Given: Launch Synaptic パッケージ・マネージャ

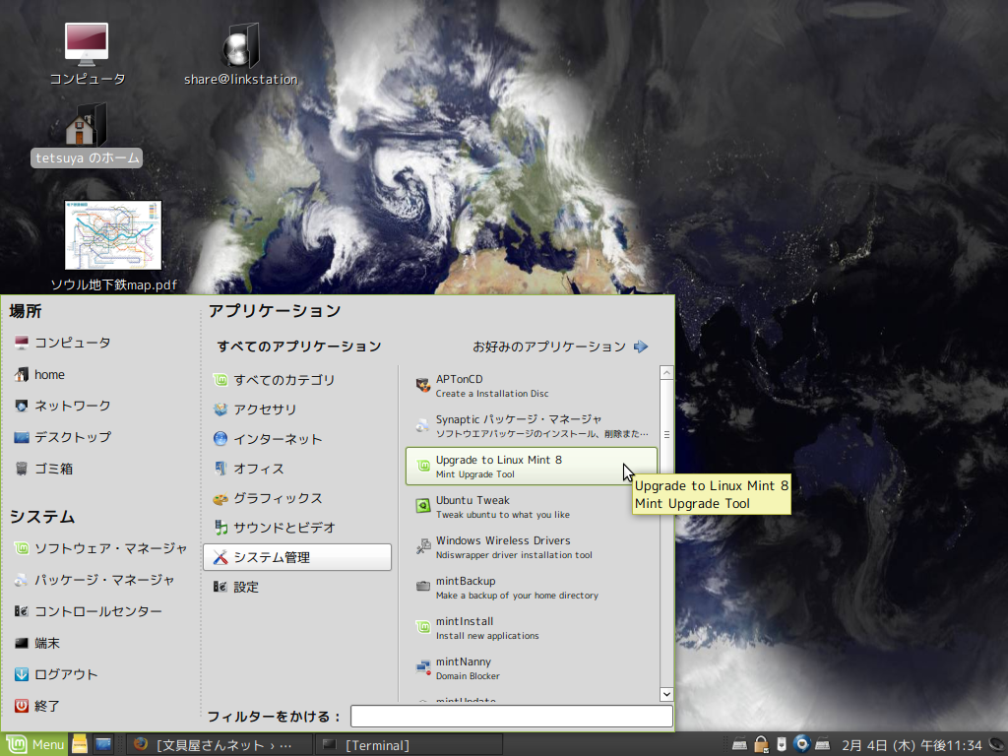Looking at the screenshot, I should [532, 426].
